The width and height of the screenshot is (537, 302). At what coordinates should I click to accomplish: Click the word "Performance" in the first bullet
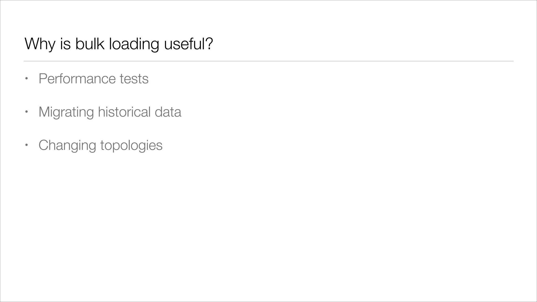click(77, 79)
